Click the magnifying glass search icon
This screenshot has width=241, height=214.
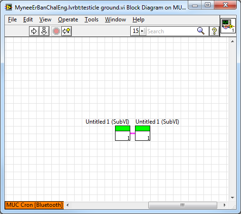201,31
